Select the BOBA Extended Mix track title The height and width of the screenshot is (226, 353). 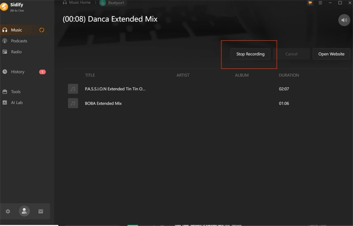(103, 104)
